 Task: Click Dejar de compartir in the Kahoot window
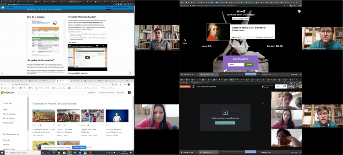pyautogui.click(x=251, y=74)
